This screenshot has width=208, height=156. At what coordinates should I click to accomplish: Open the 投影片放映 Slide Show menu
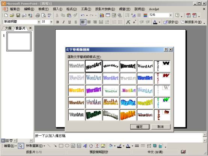point(105,9)
